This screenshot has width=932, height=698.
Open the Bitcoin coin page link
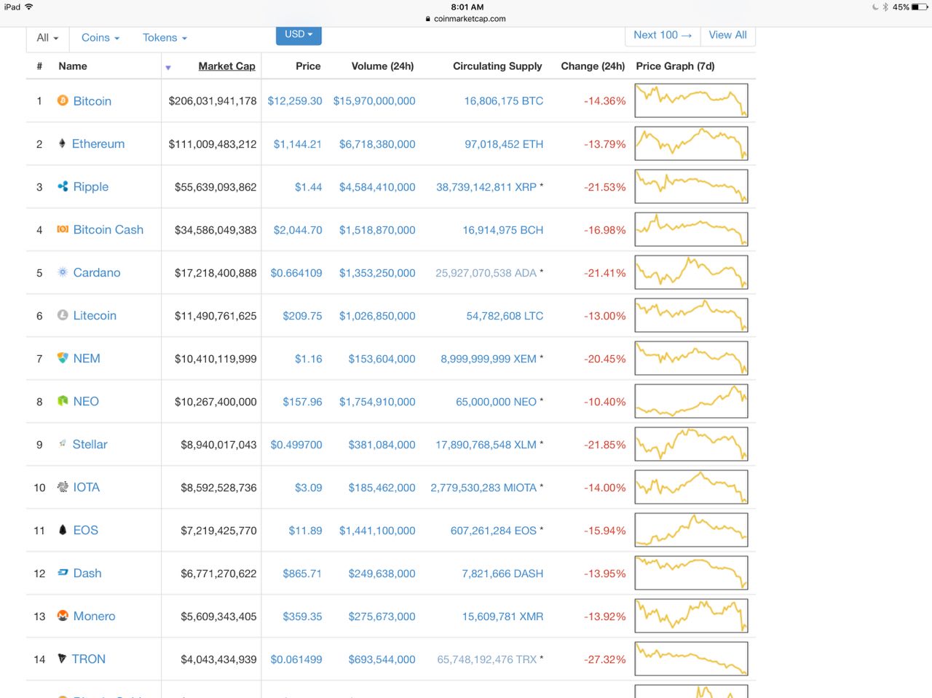click(92, 101)
